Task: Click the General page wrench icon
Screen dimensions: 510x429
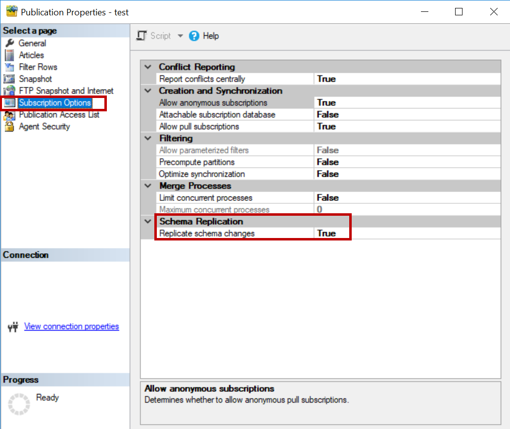Action: click(9, 43)
